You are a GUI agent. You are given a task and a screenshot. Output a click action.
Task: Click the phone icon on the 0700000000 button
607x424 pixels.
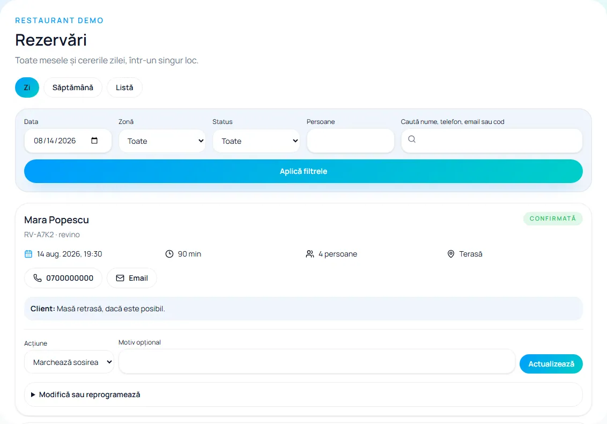[37, 278]
